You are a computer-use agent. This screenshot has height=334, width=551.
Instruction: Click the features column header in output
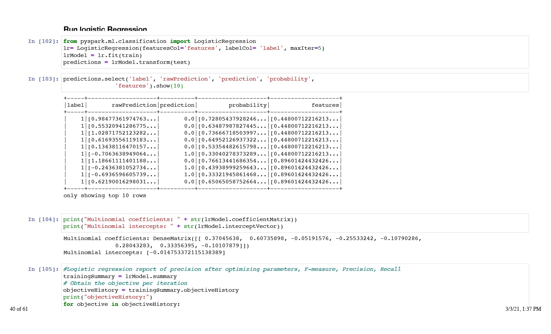pyautogui.click(x=325, y=105)
